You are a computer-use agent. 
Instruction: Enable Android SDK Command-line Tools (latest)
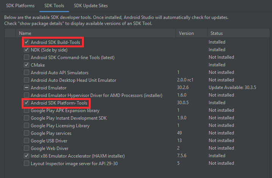(27, 57)
